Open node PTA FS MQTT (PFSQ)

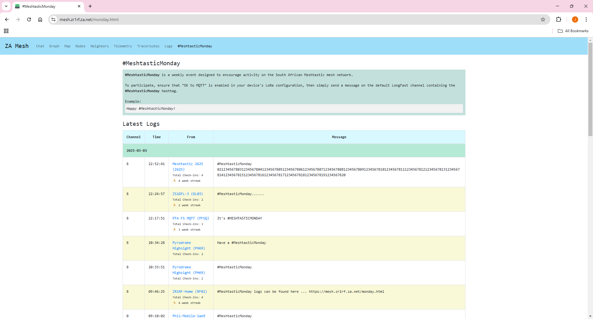[191, 218]
